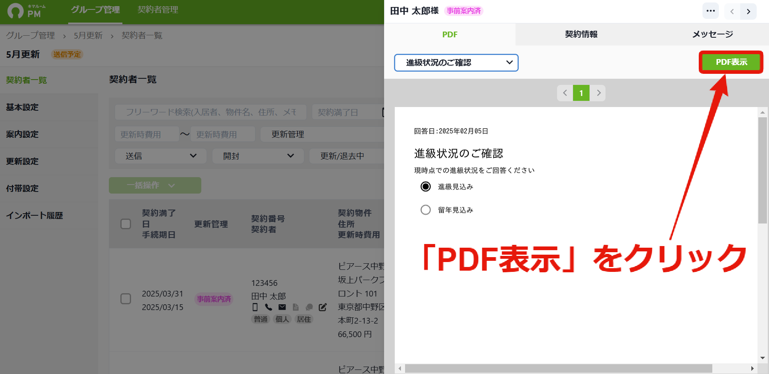Open the 契約者管理 top navigation tab
The height and width of the screenshot is (374, 769).
click(x=158, y=10)
